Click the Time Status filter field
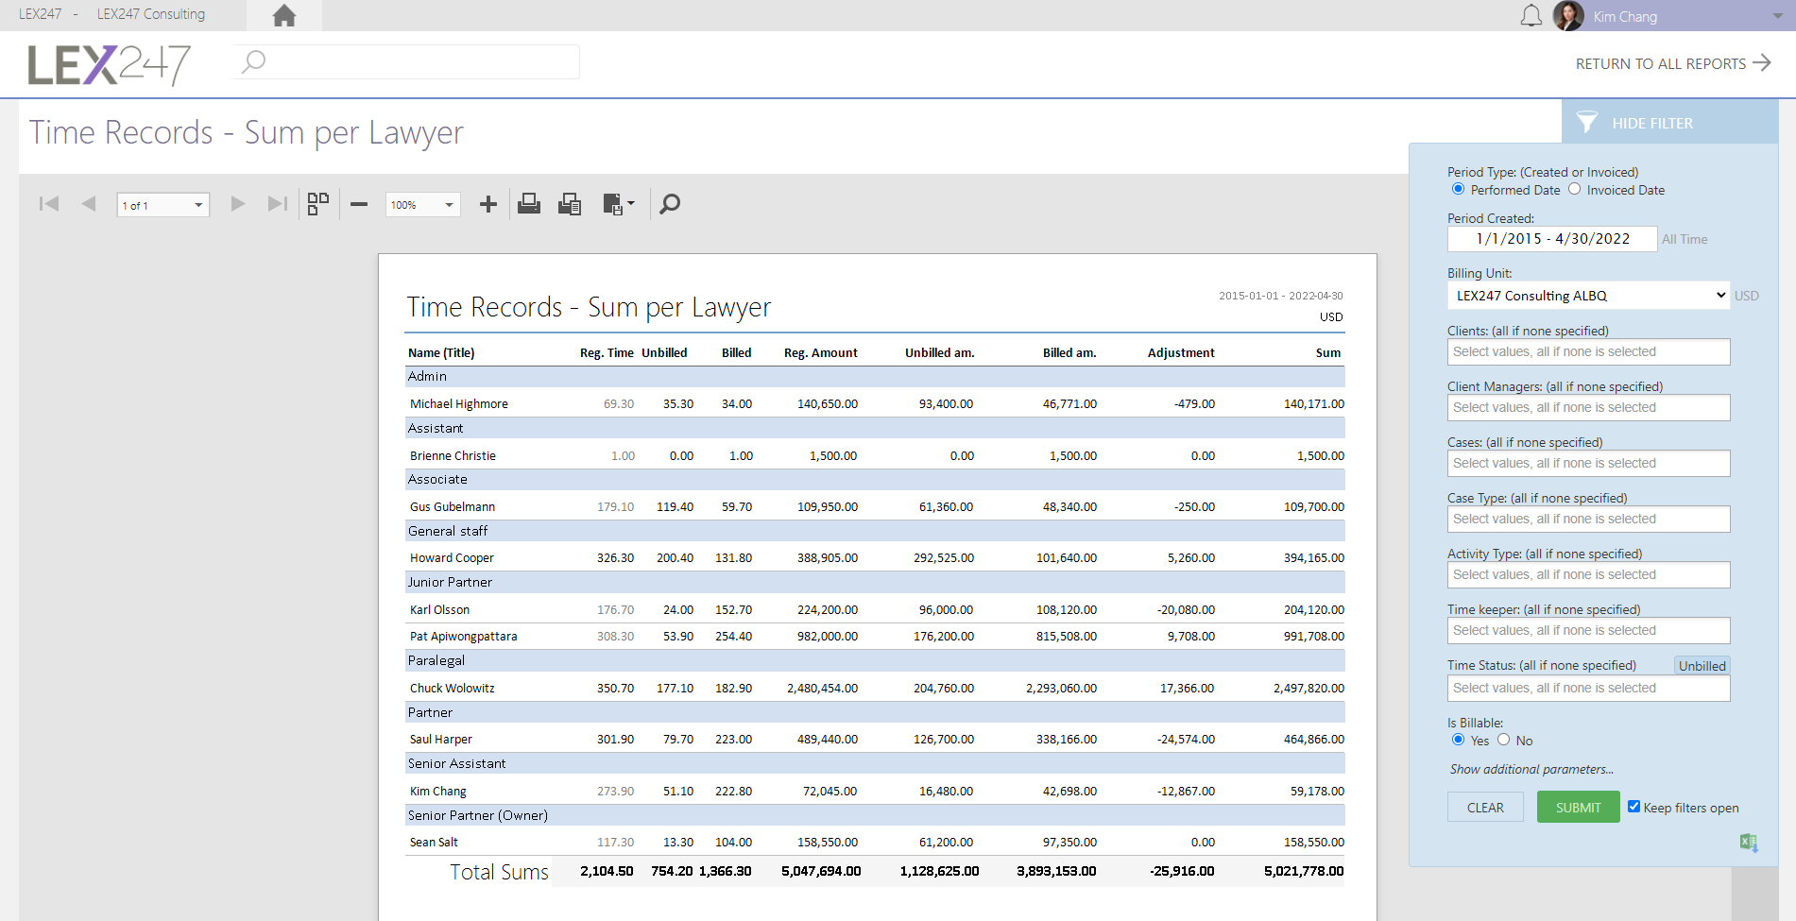The width and height of the screenshot is (1796, 921). tap(1588, 688)
